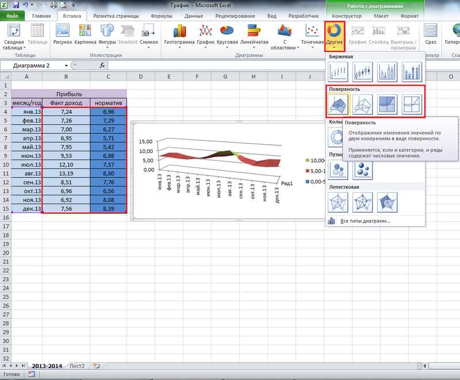This screenshot has width=460, height=380.
Task: Undo the last action
Action: 25,5
